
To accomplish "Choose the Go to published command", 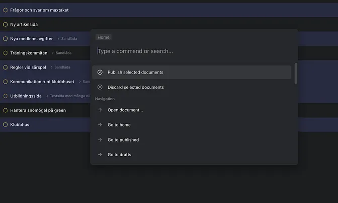I will point(123,140).
